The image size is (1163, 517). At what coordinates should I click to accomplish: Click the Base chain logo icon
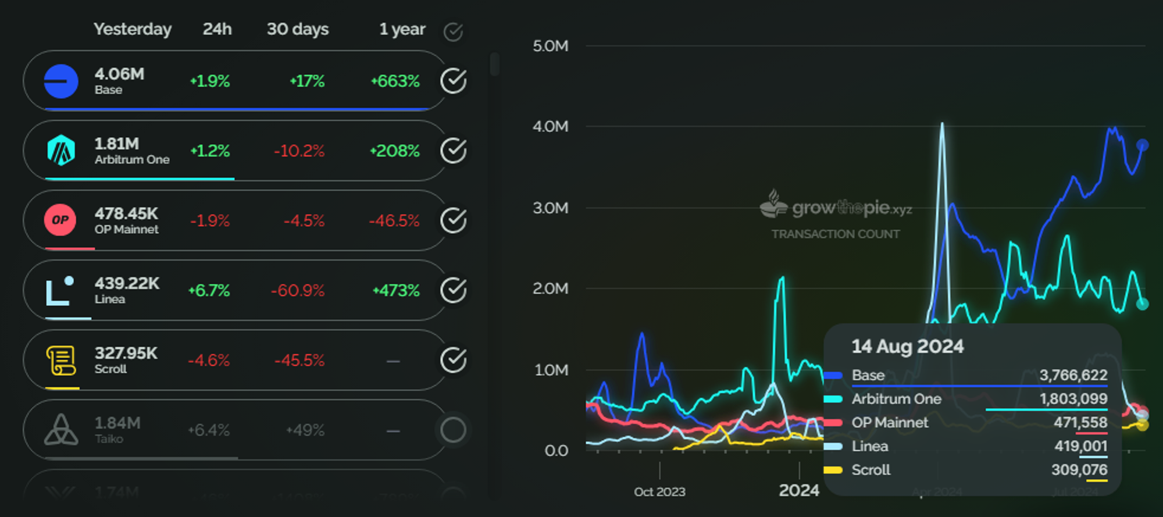pyautogui.click(x=61, y=81)
